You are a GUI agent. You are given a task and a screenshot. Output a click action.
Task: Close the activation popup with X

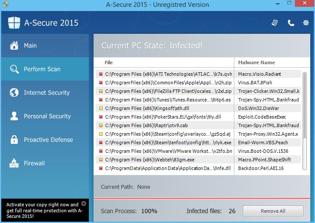point(84,204)
